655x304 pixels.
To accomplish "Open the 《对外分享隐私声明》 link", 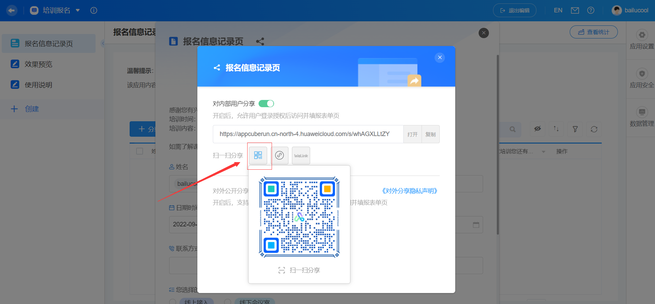I will pos(410,191).
